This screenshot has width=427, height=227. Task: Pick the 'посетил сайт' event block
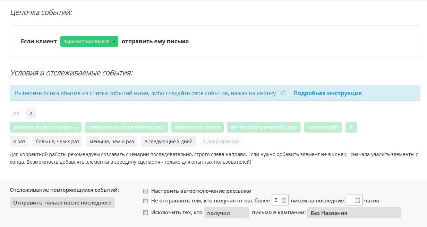323,127
